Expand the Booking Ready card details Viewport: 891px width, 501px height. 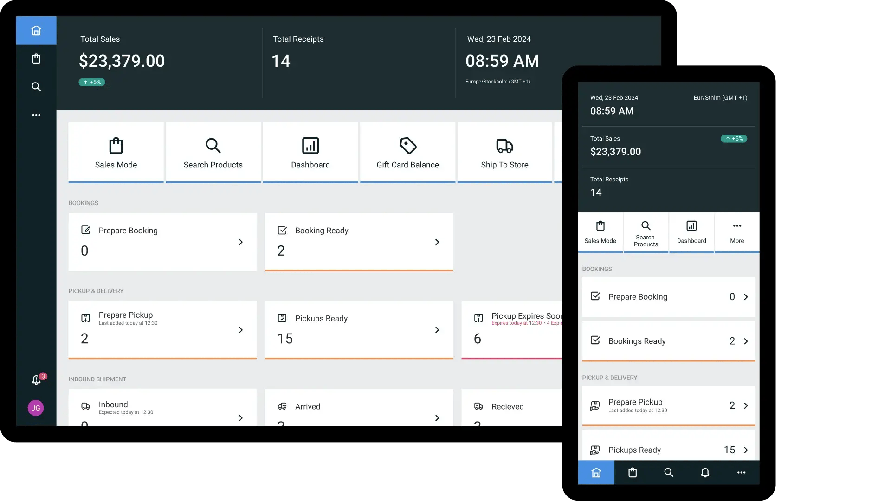pos(437,242)
